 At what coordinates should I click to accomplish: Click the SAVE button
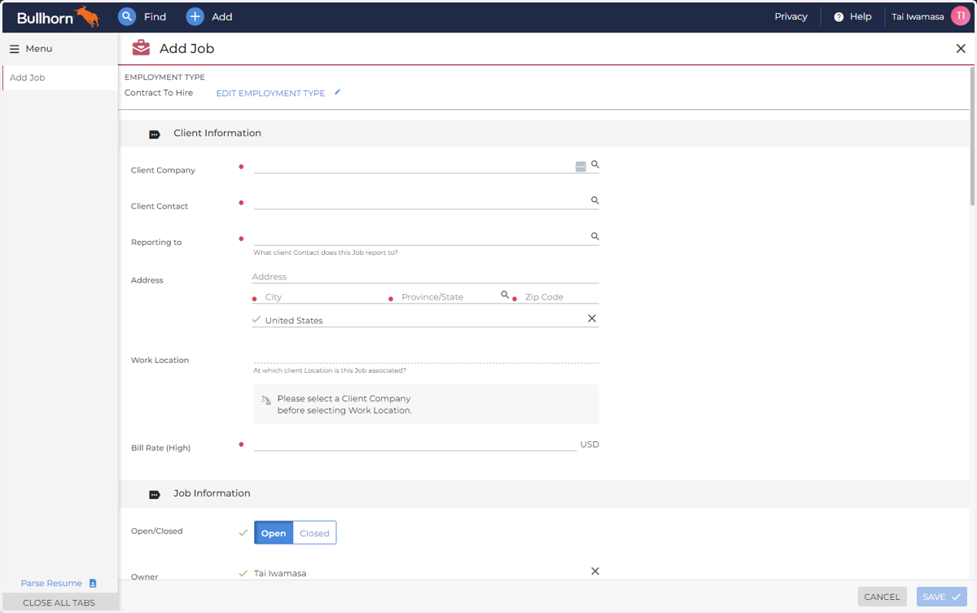click(x=942, y=597)
